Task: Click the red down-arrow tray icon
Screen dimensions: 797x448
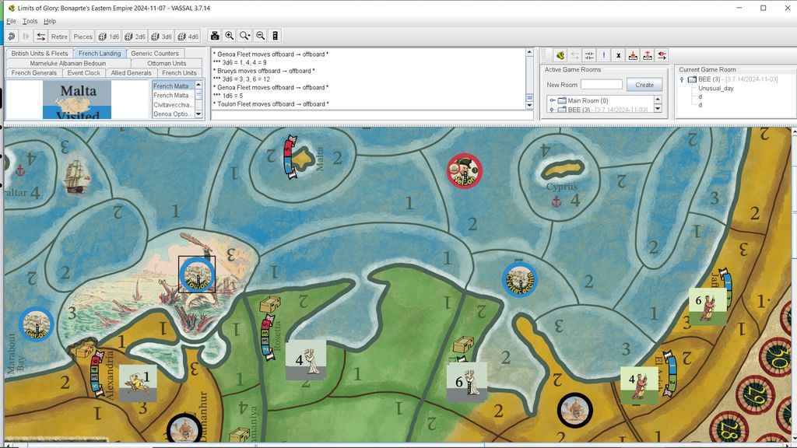Action: pyautogui.click(x=633, y=55)
